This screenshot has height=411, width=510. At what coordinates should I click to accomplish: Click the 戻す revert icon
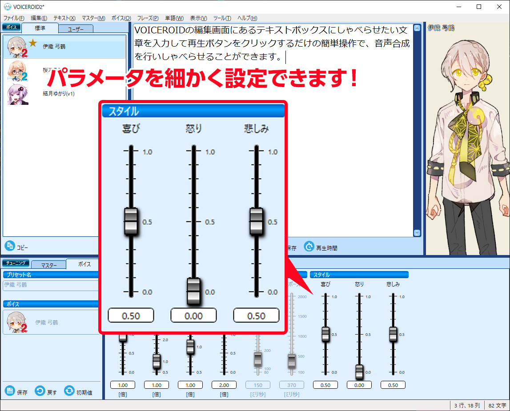pyautogui.click(x=40, y=391)
